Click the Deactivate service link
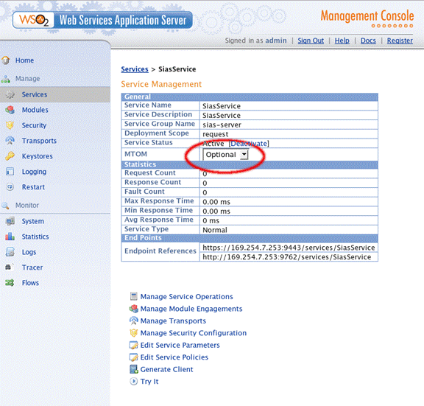 [249, 144]
